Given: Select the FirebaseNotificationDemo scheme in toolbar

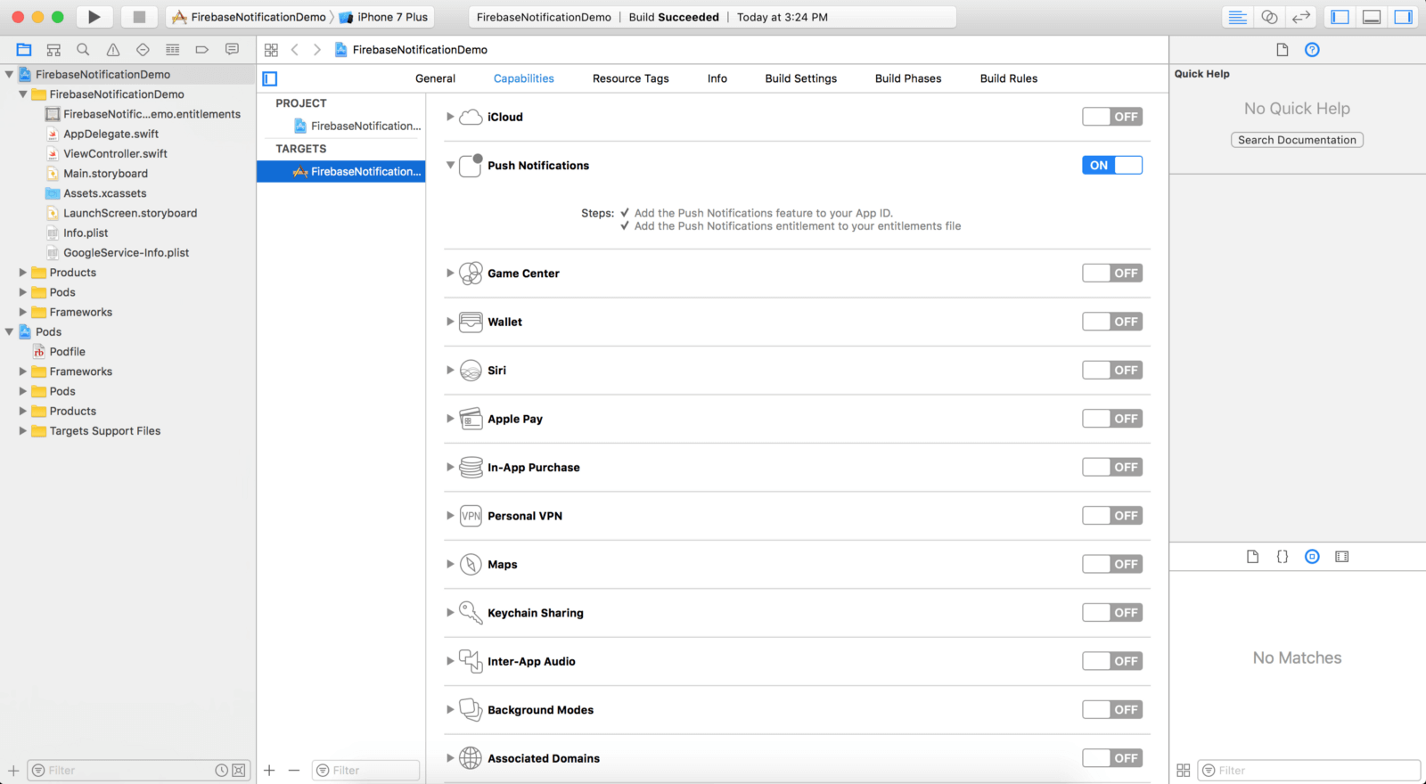Looking at the screenshot, I should pos(249,17).
